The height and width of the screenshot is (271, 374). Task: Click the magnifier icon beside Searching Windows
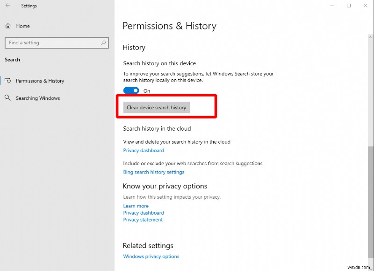[x=8, y=98]
